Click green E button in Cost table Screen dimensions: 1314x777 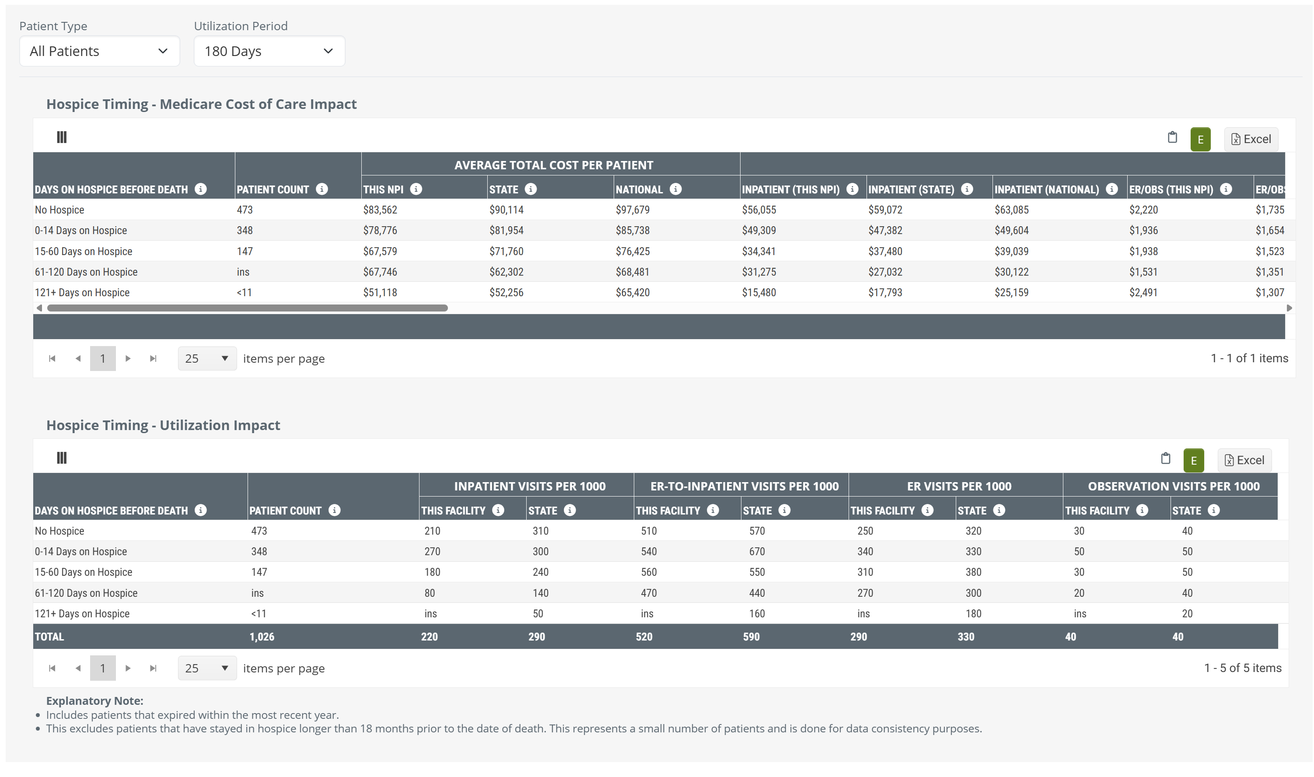point(1200,139)
